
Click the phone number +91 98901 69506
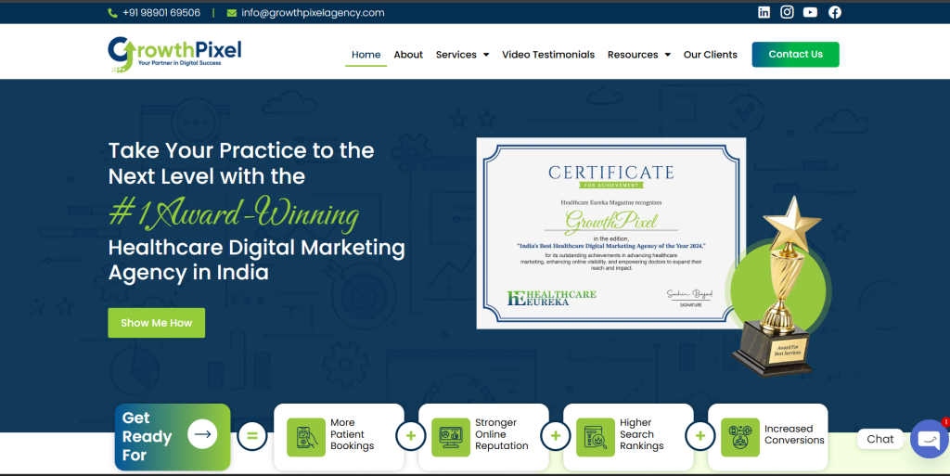[161, 13]
